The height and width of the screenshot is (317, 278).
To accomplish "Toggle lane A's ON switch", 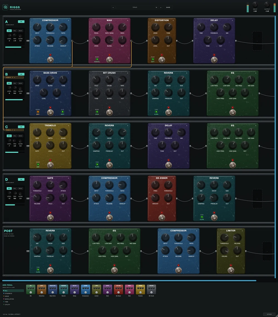I will click(x=21, y=22).
